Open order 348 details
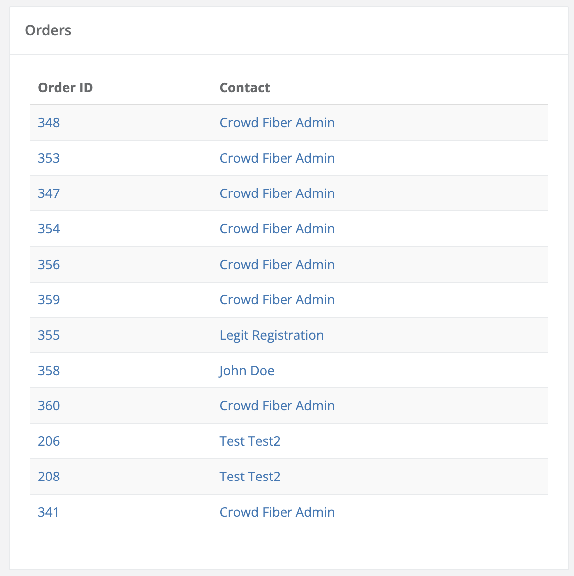Screen dimensions: 574x576 (48, 123)
